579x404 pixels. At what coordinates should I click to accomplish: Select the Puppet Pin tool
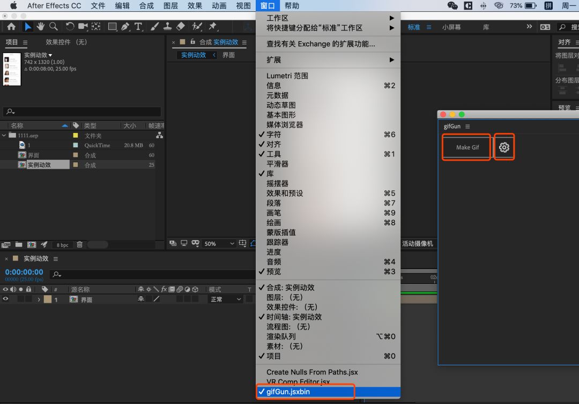tap(212, 26)
